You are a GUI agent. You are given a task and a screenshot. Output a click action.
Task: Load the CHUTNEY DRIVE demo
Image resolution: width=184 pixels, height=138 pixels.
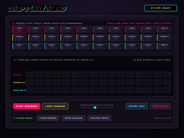click(x=99, y=118)
